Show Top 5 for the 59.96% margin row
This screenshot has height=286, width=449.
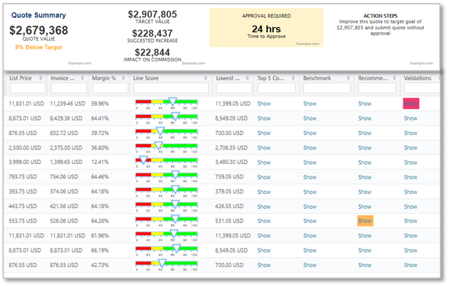tap(264, 104)
